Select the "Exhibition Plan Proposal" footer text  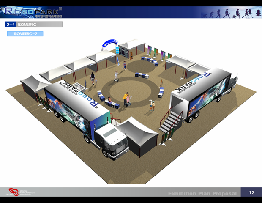[202, 193]
